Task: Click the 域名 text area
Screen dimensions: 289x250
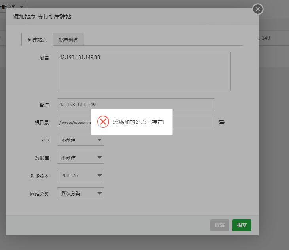Action: [144, 71]
